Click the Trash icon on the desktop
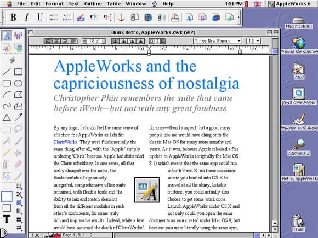This screenshot has width=318, height=238. (x=298, y=223)
